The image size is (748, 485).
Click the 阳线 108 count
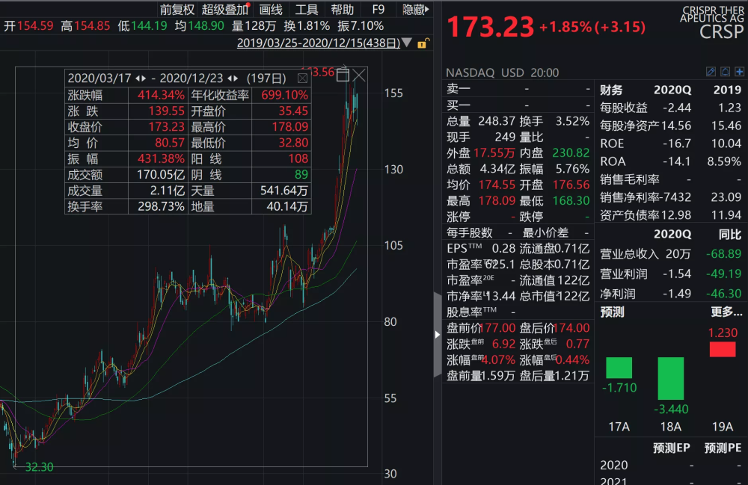point(298,158)
